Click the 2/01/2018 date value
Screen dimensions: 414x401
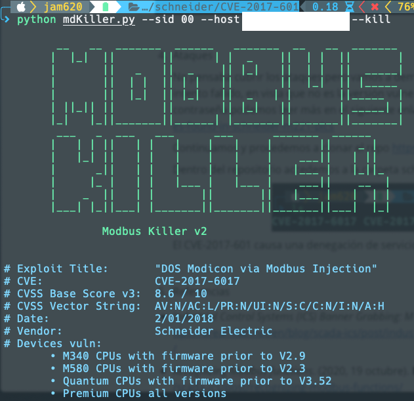[x=184, y=318]
